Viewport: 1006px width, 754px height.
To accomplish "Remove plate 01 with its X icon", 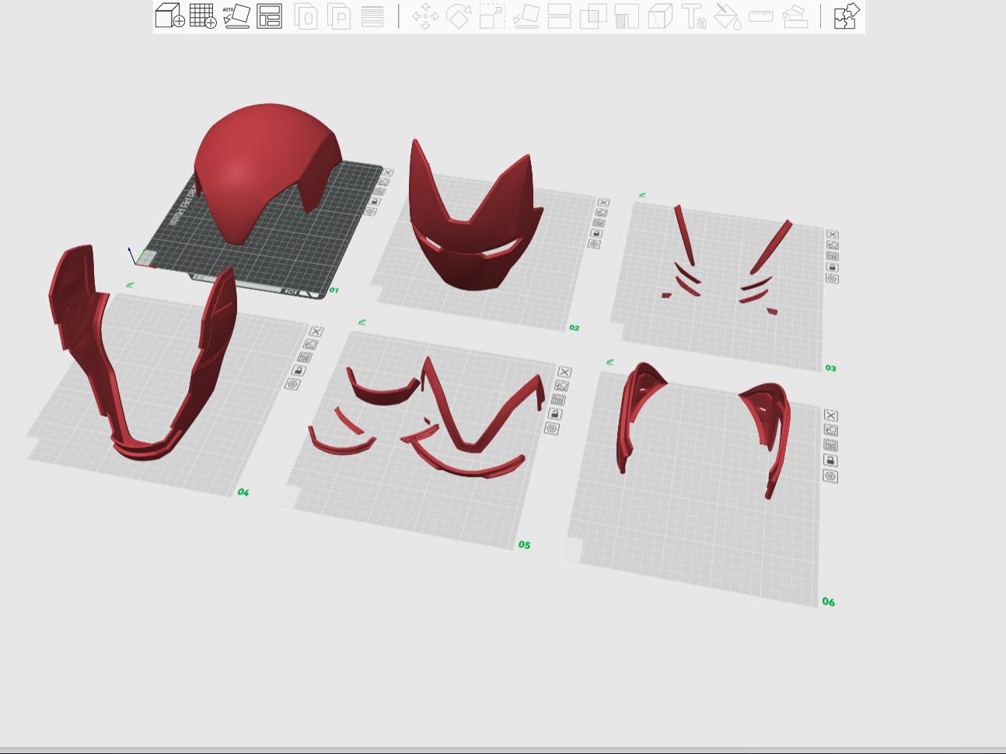I will pos(387,172).
